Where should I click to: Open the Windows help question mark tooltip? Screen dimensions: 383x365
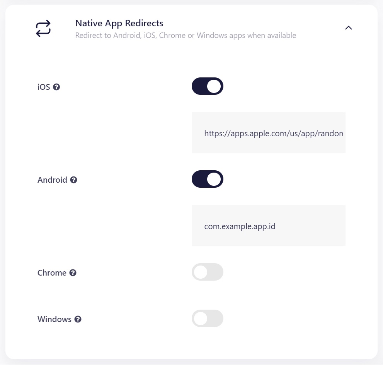77,319
